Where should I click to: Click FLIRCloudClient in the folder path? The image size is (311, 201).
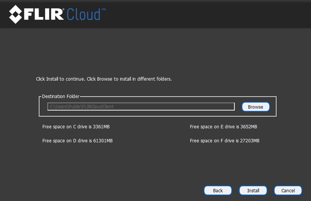click(98, 107)
